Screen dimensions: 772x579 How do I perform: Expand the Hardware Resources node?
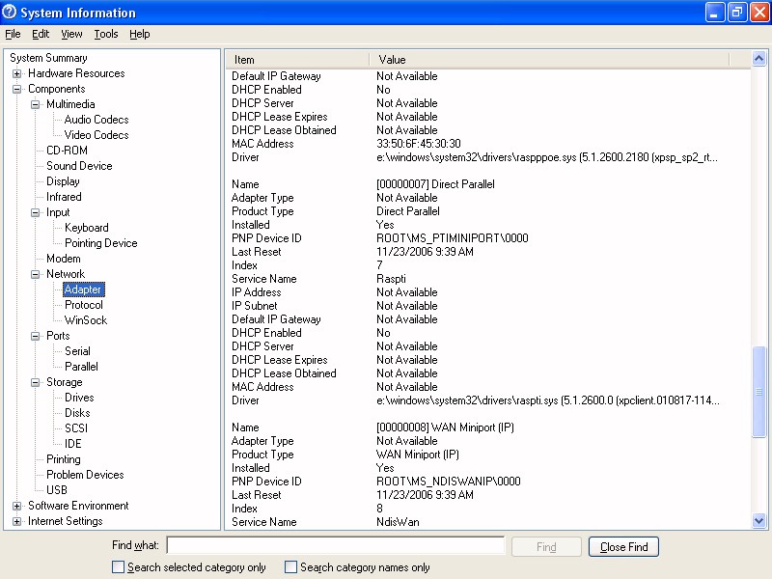[x=17, y=73]
